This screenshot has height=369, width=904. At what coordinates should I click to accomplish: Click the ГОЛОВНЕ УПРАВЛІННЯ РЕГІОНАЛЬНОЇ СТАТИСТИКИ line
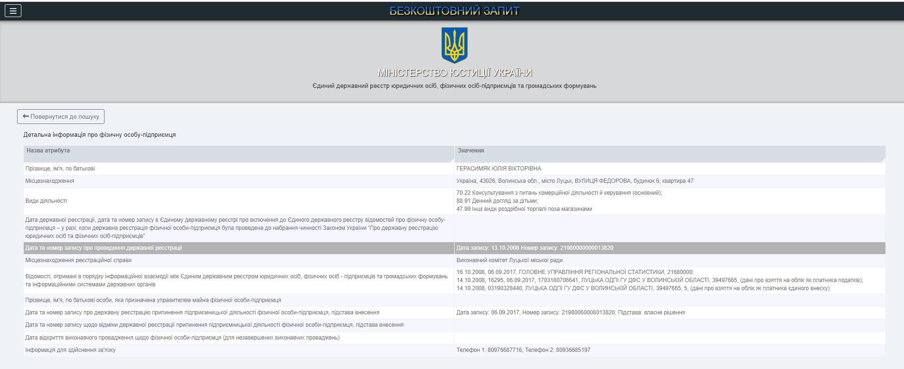575,272
